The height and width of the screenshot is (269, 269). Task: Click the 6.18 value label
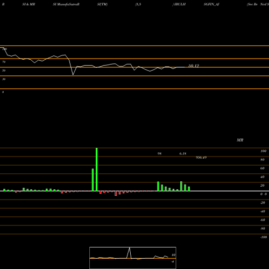click(x=183, y=153)
